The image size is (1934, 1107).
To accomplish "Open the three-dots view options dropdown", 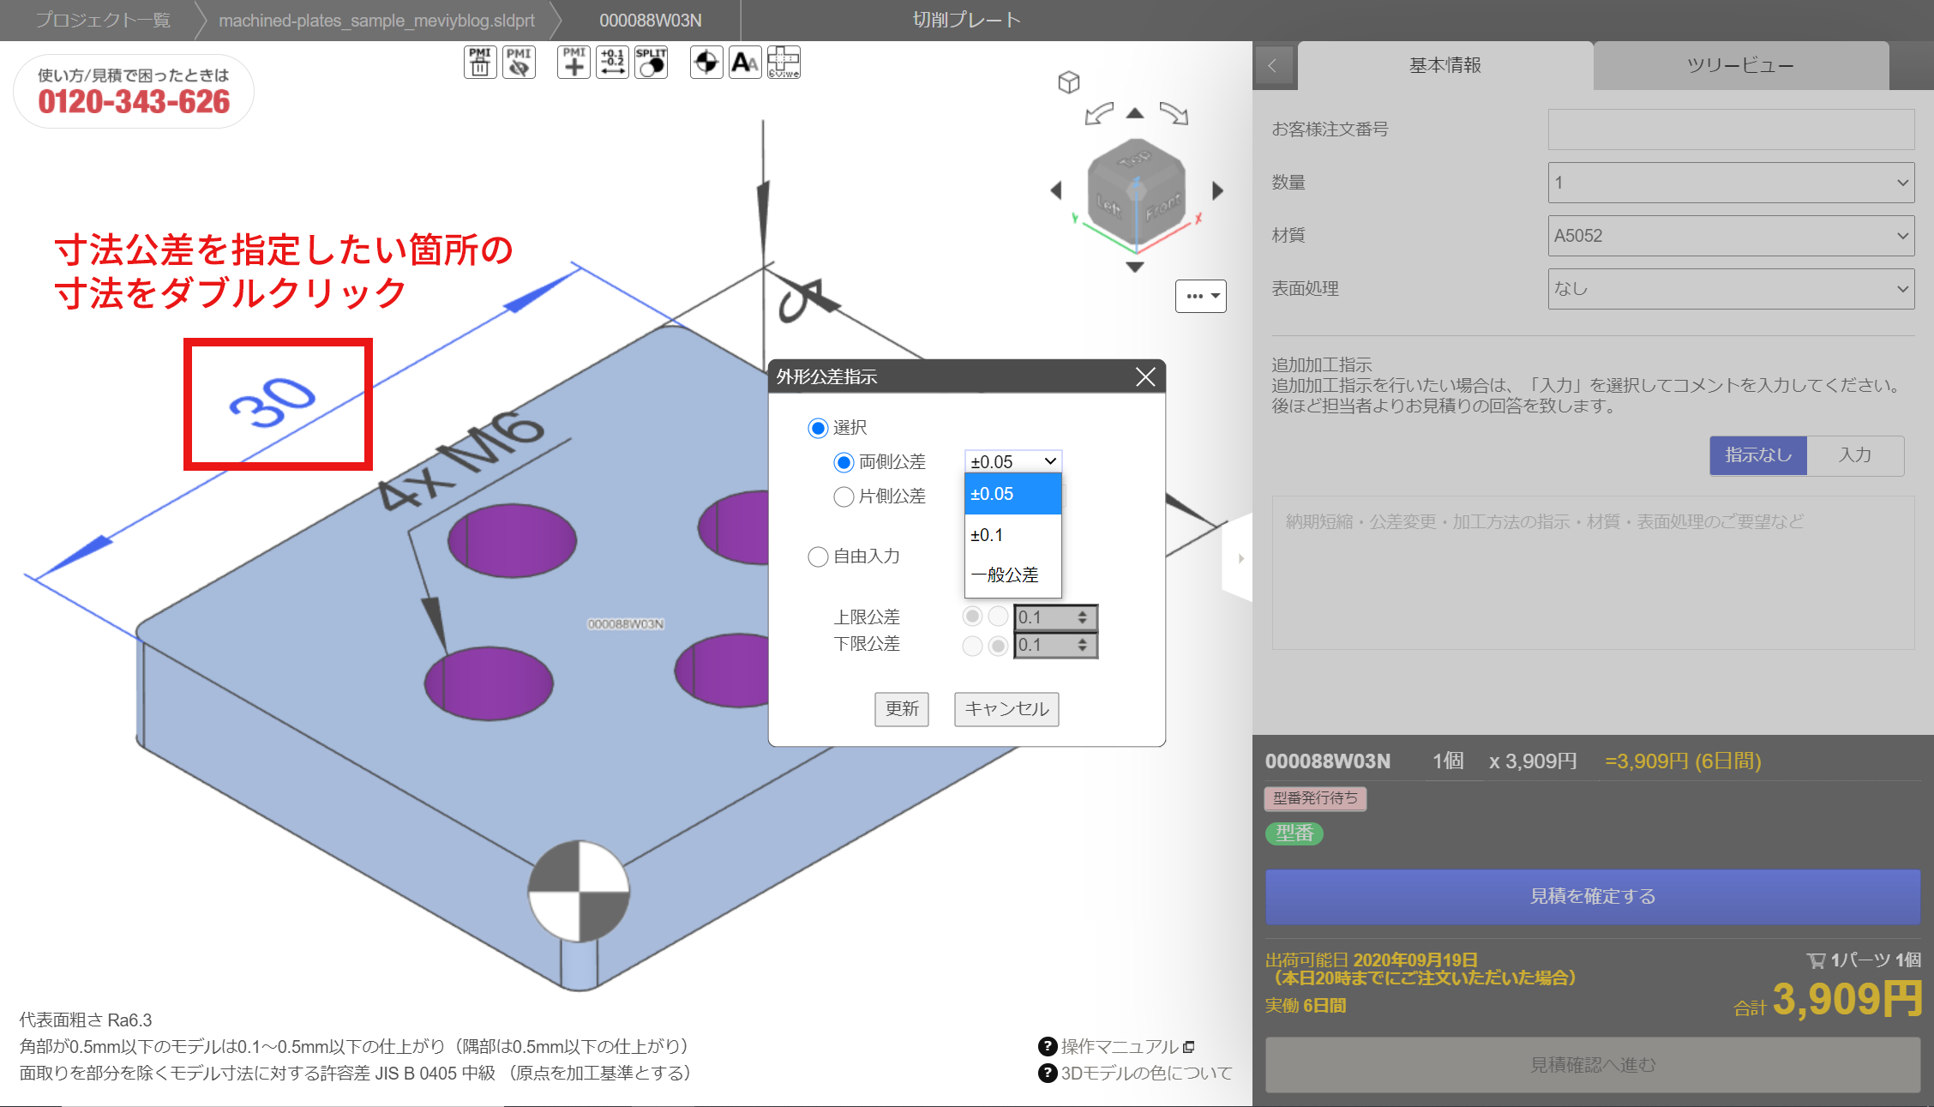I will 1200,296.
